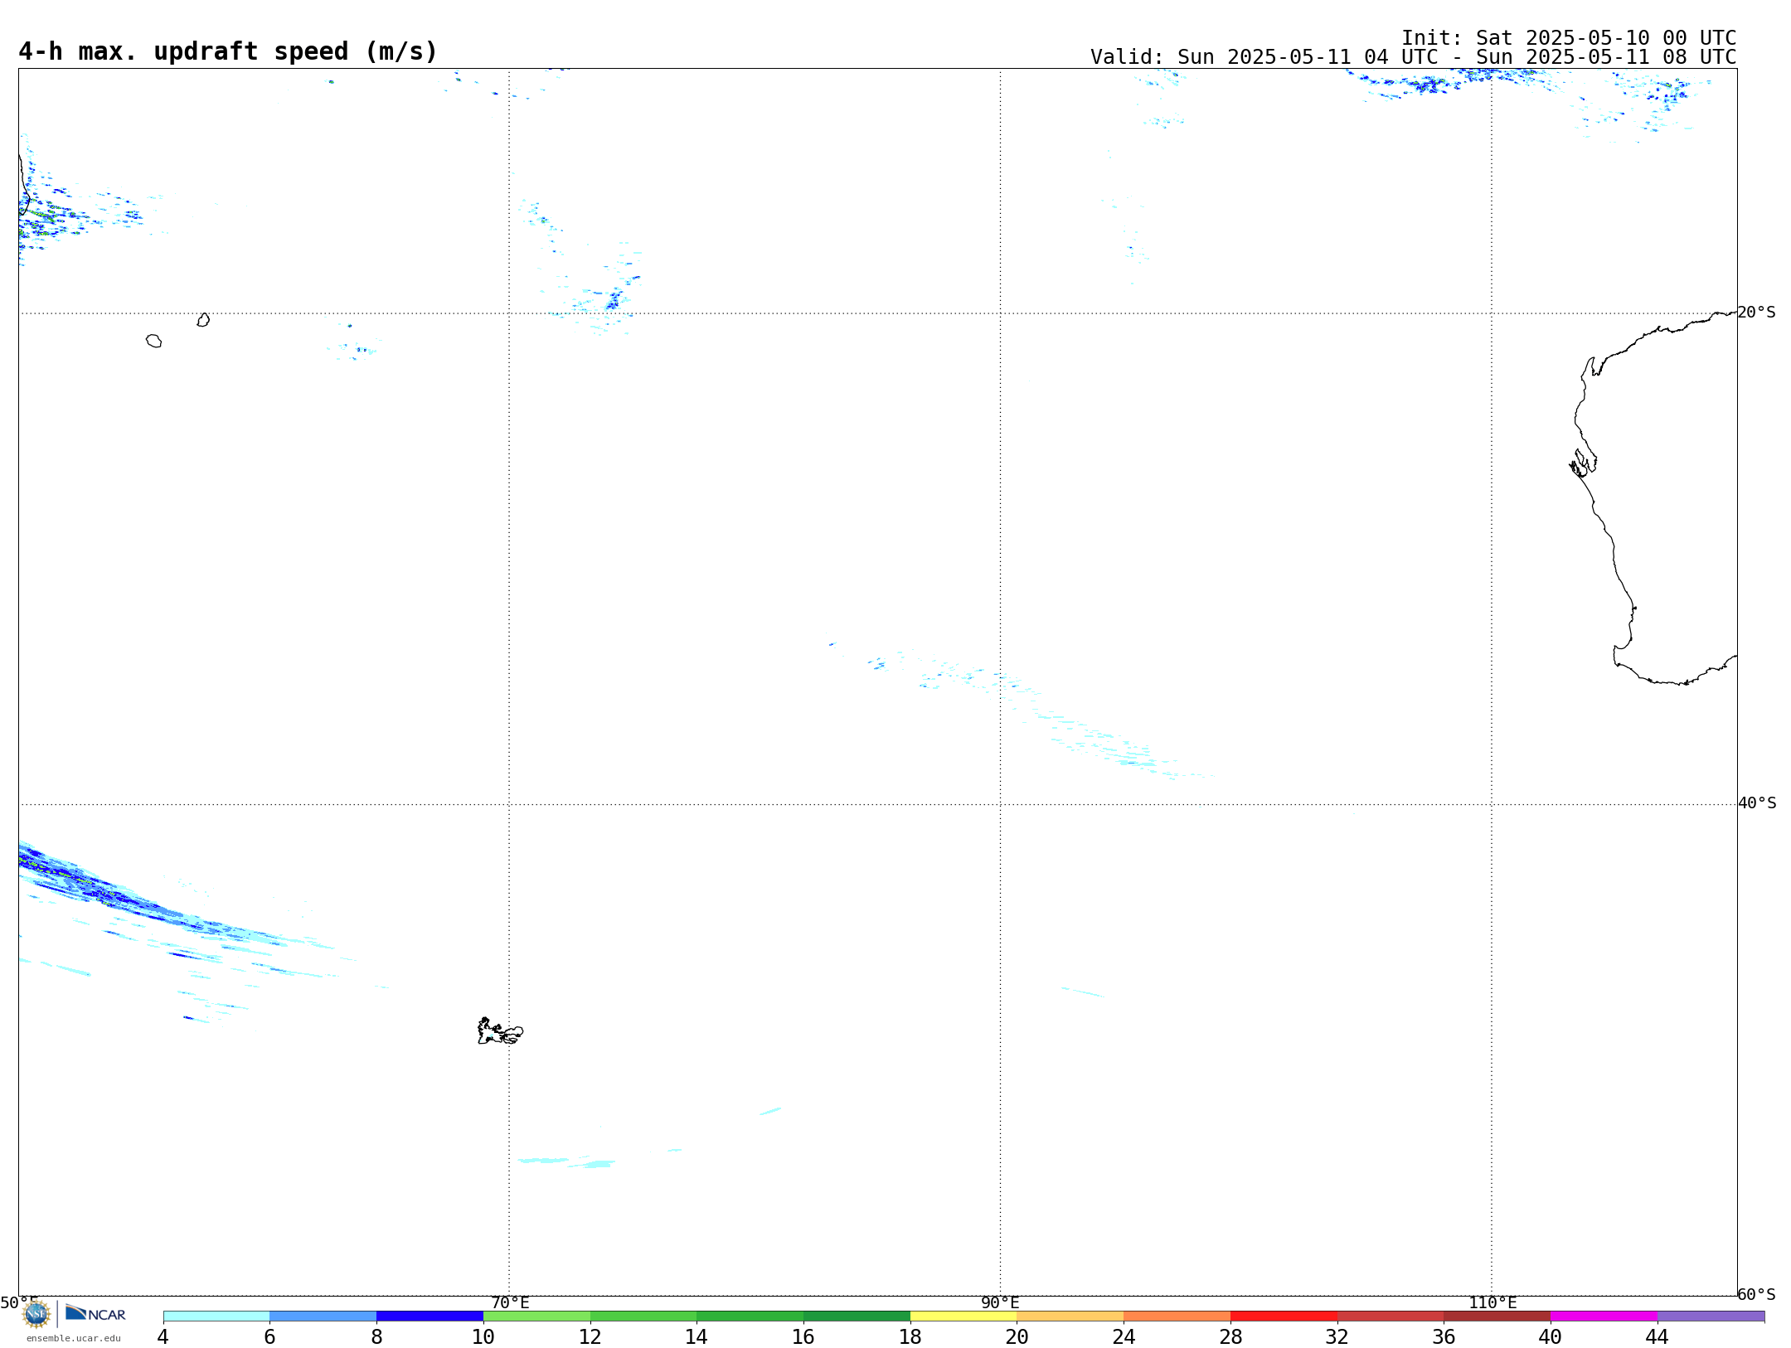Click the 60°S latitude label
Image resolution: width=1791 pixels, height=1348 pixels.
1757,1294
